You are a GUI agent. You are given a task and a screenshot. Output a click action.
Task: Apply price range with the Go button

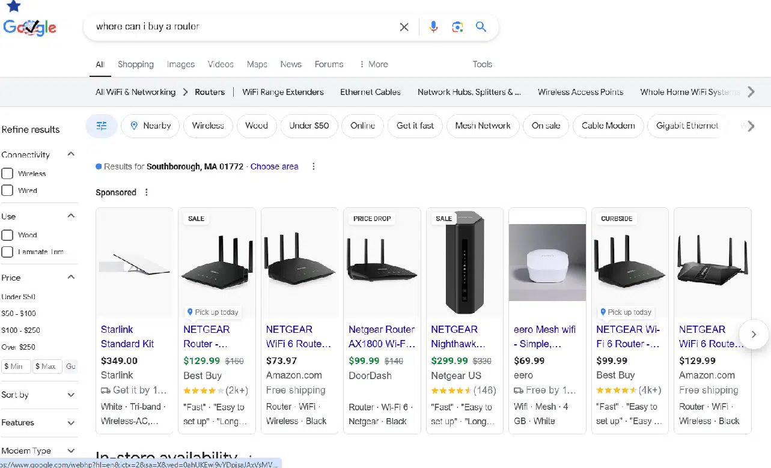pos(71,366)
